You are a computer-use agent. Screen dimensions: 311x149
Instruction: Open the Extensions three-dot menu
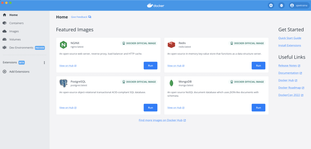(44, 63)
